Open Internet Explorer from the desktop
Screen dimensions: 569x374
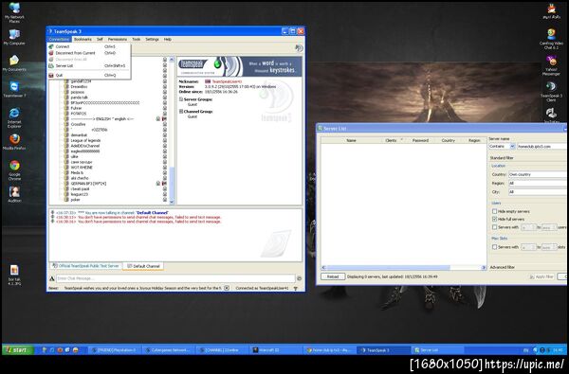tap(14, 113)
